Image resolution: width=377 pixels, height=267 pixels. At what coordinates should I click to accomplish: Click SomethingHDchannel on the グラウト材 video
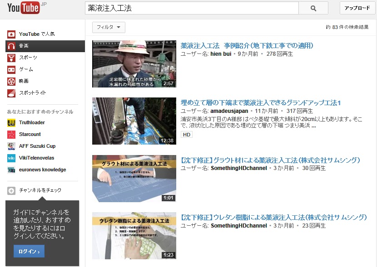click(x=239, y=168)
